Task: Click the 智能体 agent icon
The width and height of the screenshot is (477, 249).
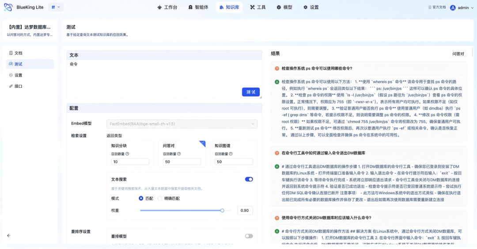Action: coord(190,8)
